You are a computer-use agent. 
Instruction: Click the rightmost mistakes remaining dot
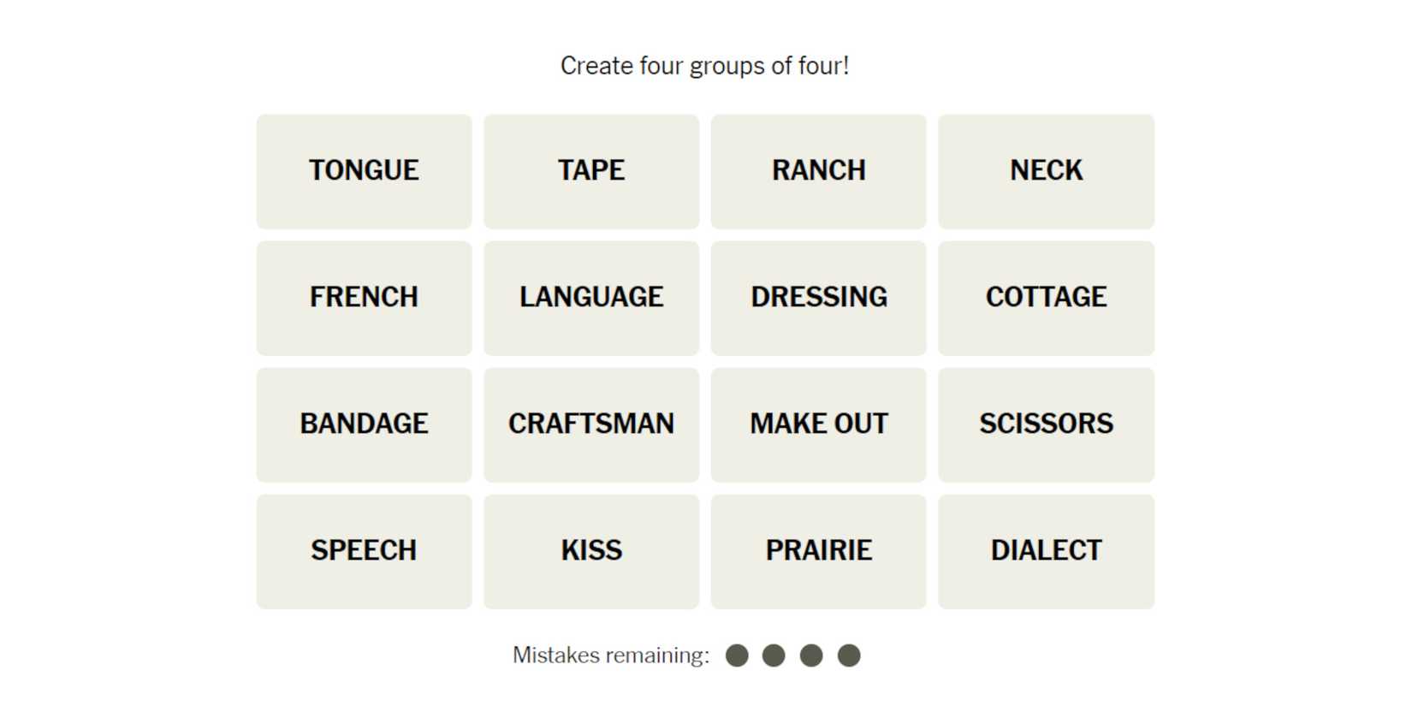(848, 656)
